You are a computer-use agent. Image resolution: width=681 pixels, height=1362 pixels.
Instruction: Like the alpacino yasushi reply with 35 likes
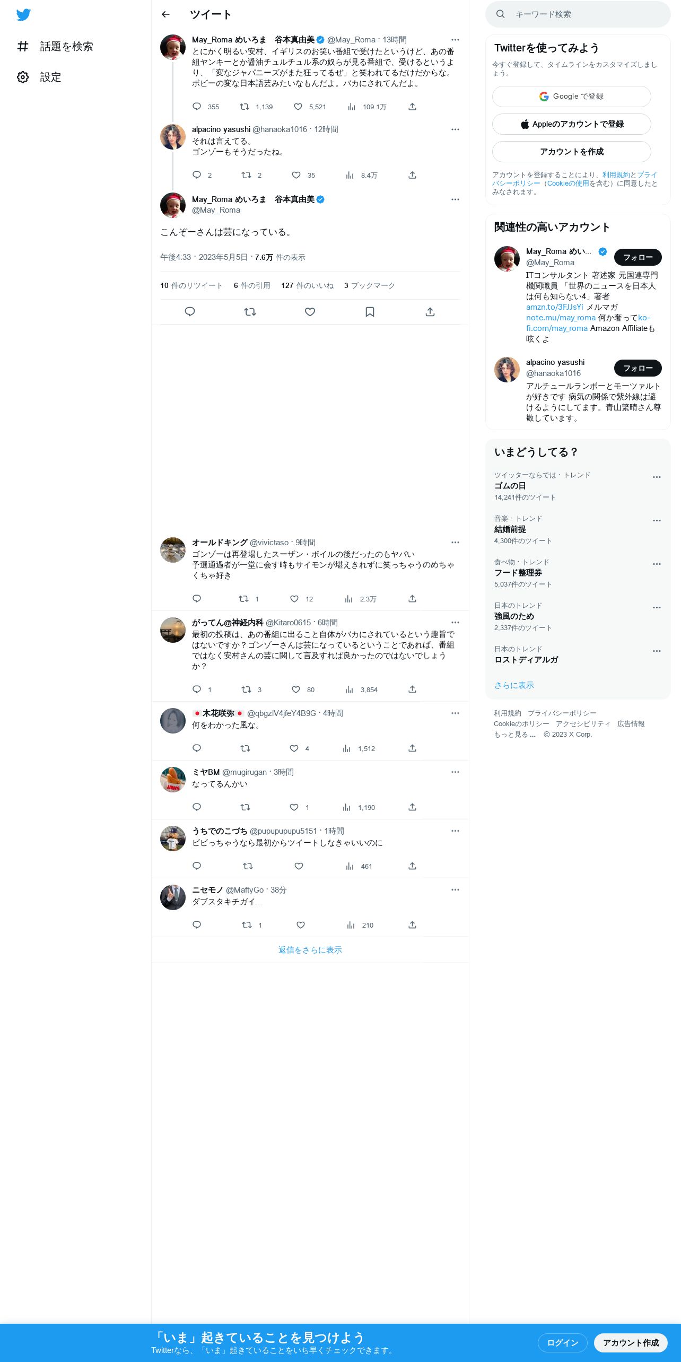pos(296,175)
